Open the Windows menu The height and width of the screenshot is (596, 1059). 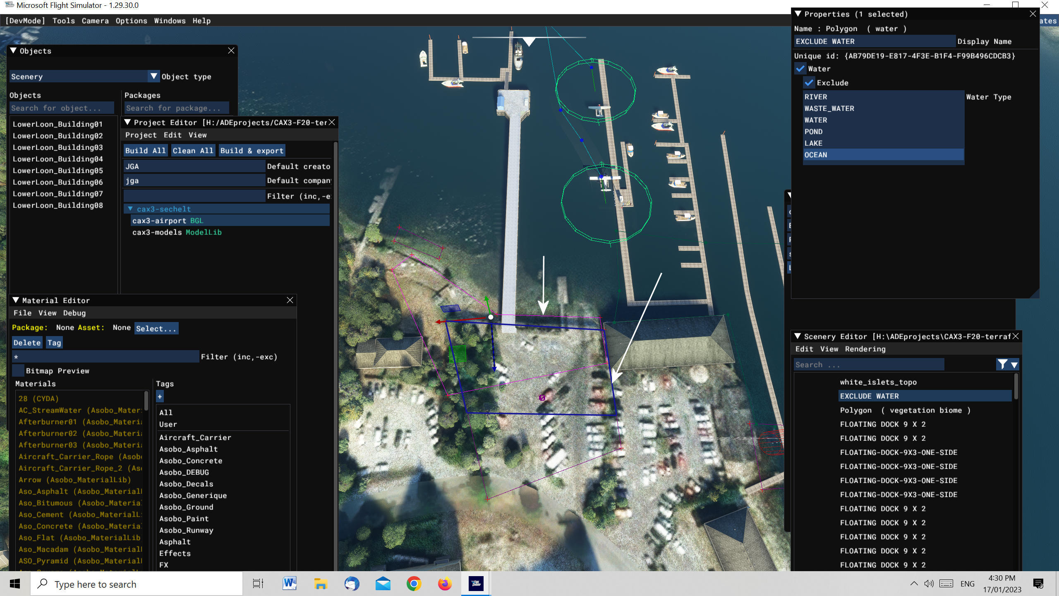(x=170, y=21)
